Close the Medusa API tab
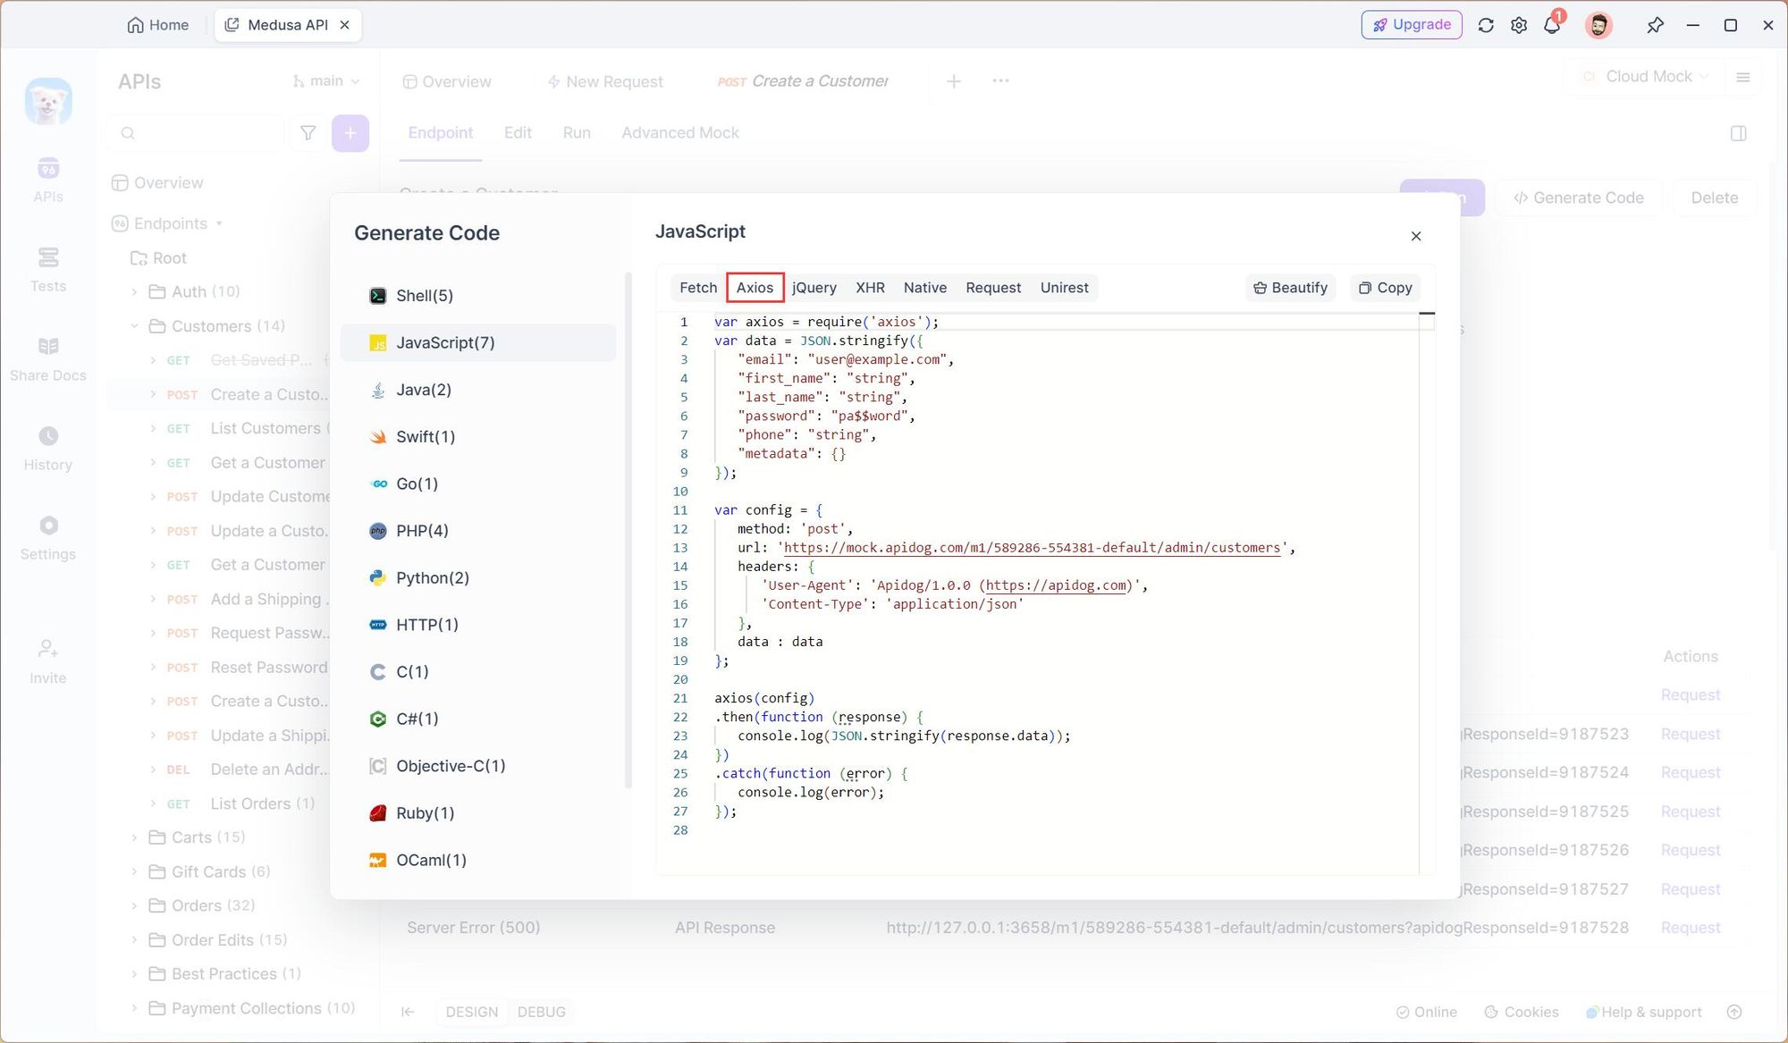This screenshot has width=1788, height=1043. [x=344, y=25]
